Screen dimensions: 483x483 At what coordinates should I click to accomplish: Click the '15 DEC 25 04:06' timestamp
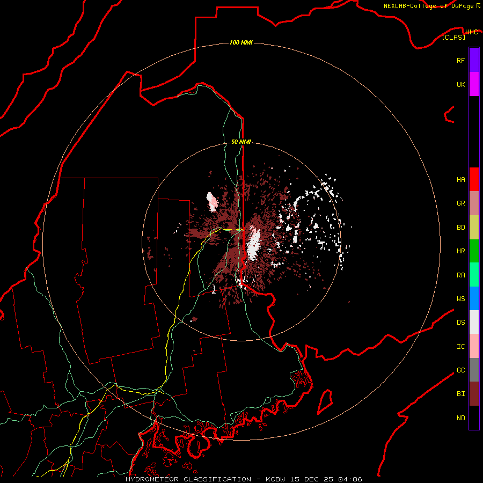[326, 479]
